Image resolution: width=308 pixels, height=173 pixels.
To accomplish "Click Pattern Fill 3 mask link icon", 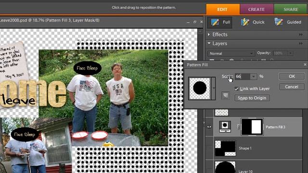I will pos(238,127).
